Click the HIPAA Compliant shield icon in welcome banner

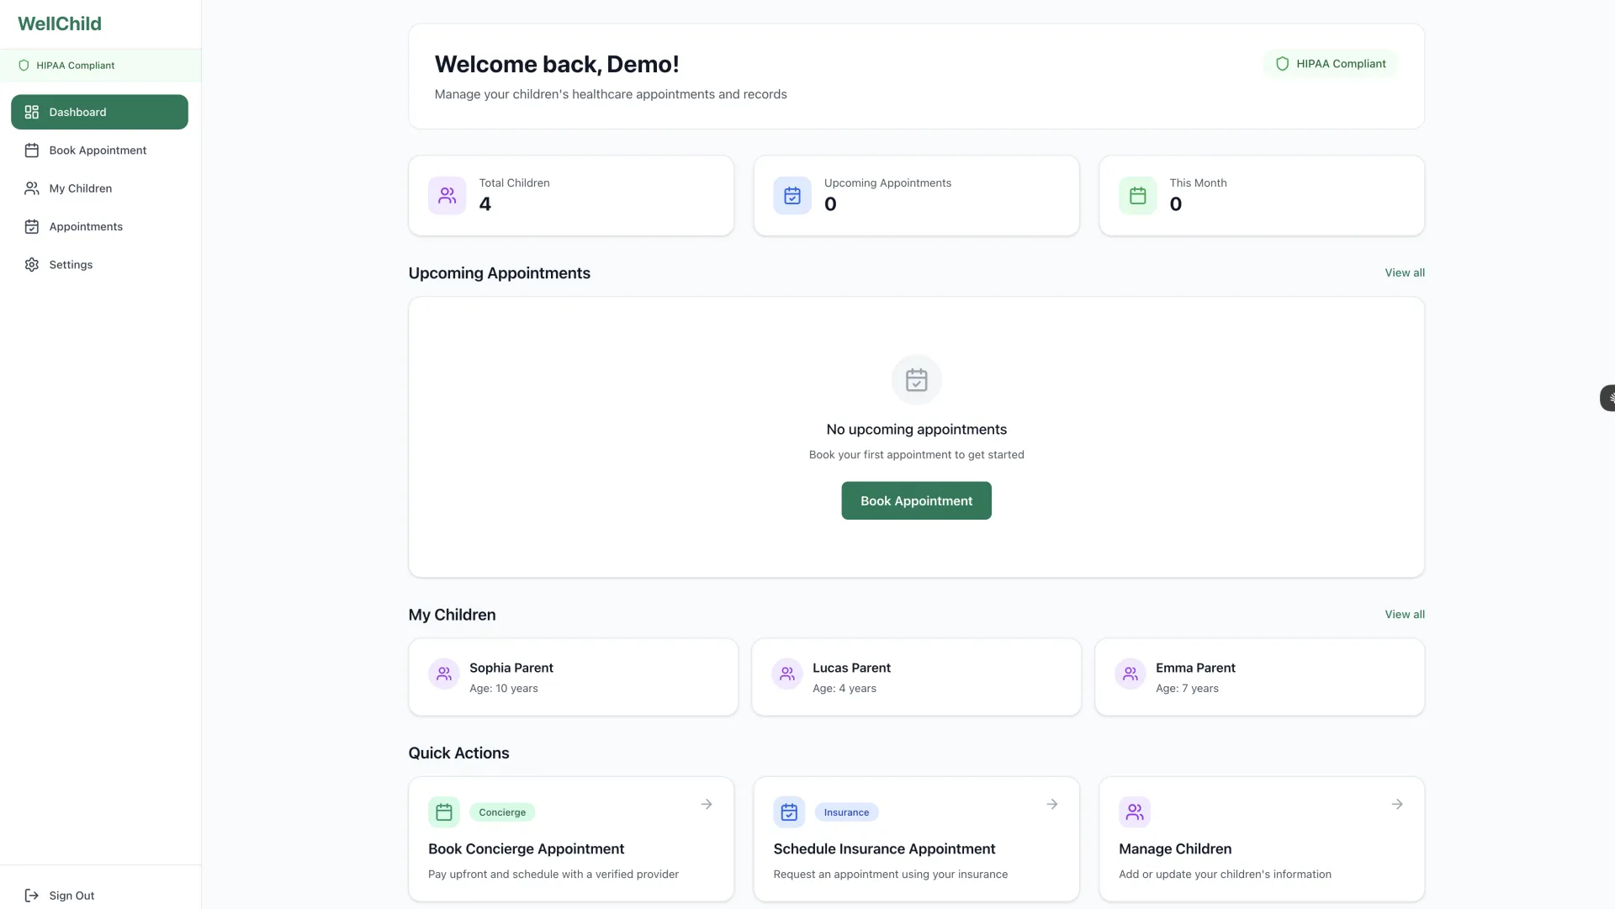click(1282, 63)
